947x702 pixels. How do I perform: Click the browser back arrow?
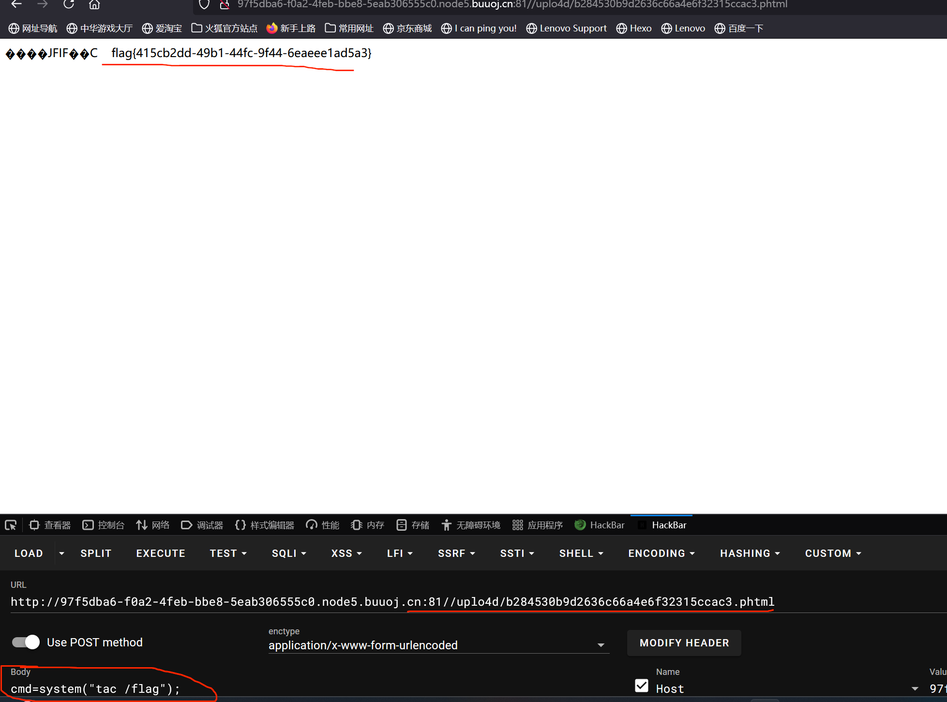tap(17, 4)
